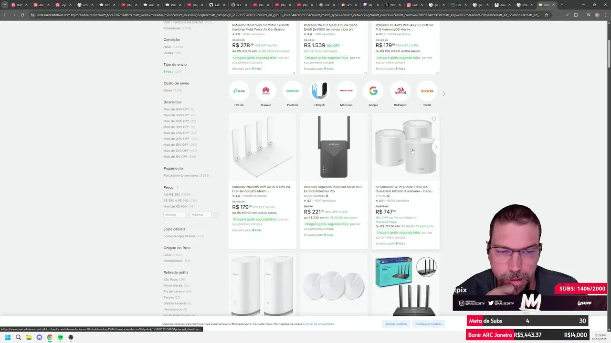Open Roteador Mesh Twibi Force Ax listing
611x343 pixels.
pos(261,27)
